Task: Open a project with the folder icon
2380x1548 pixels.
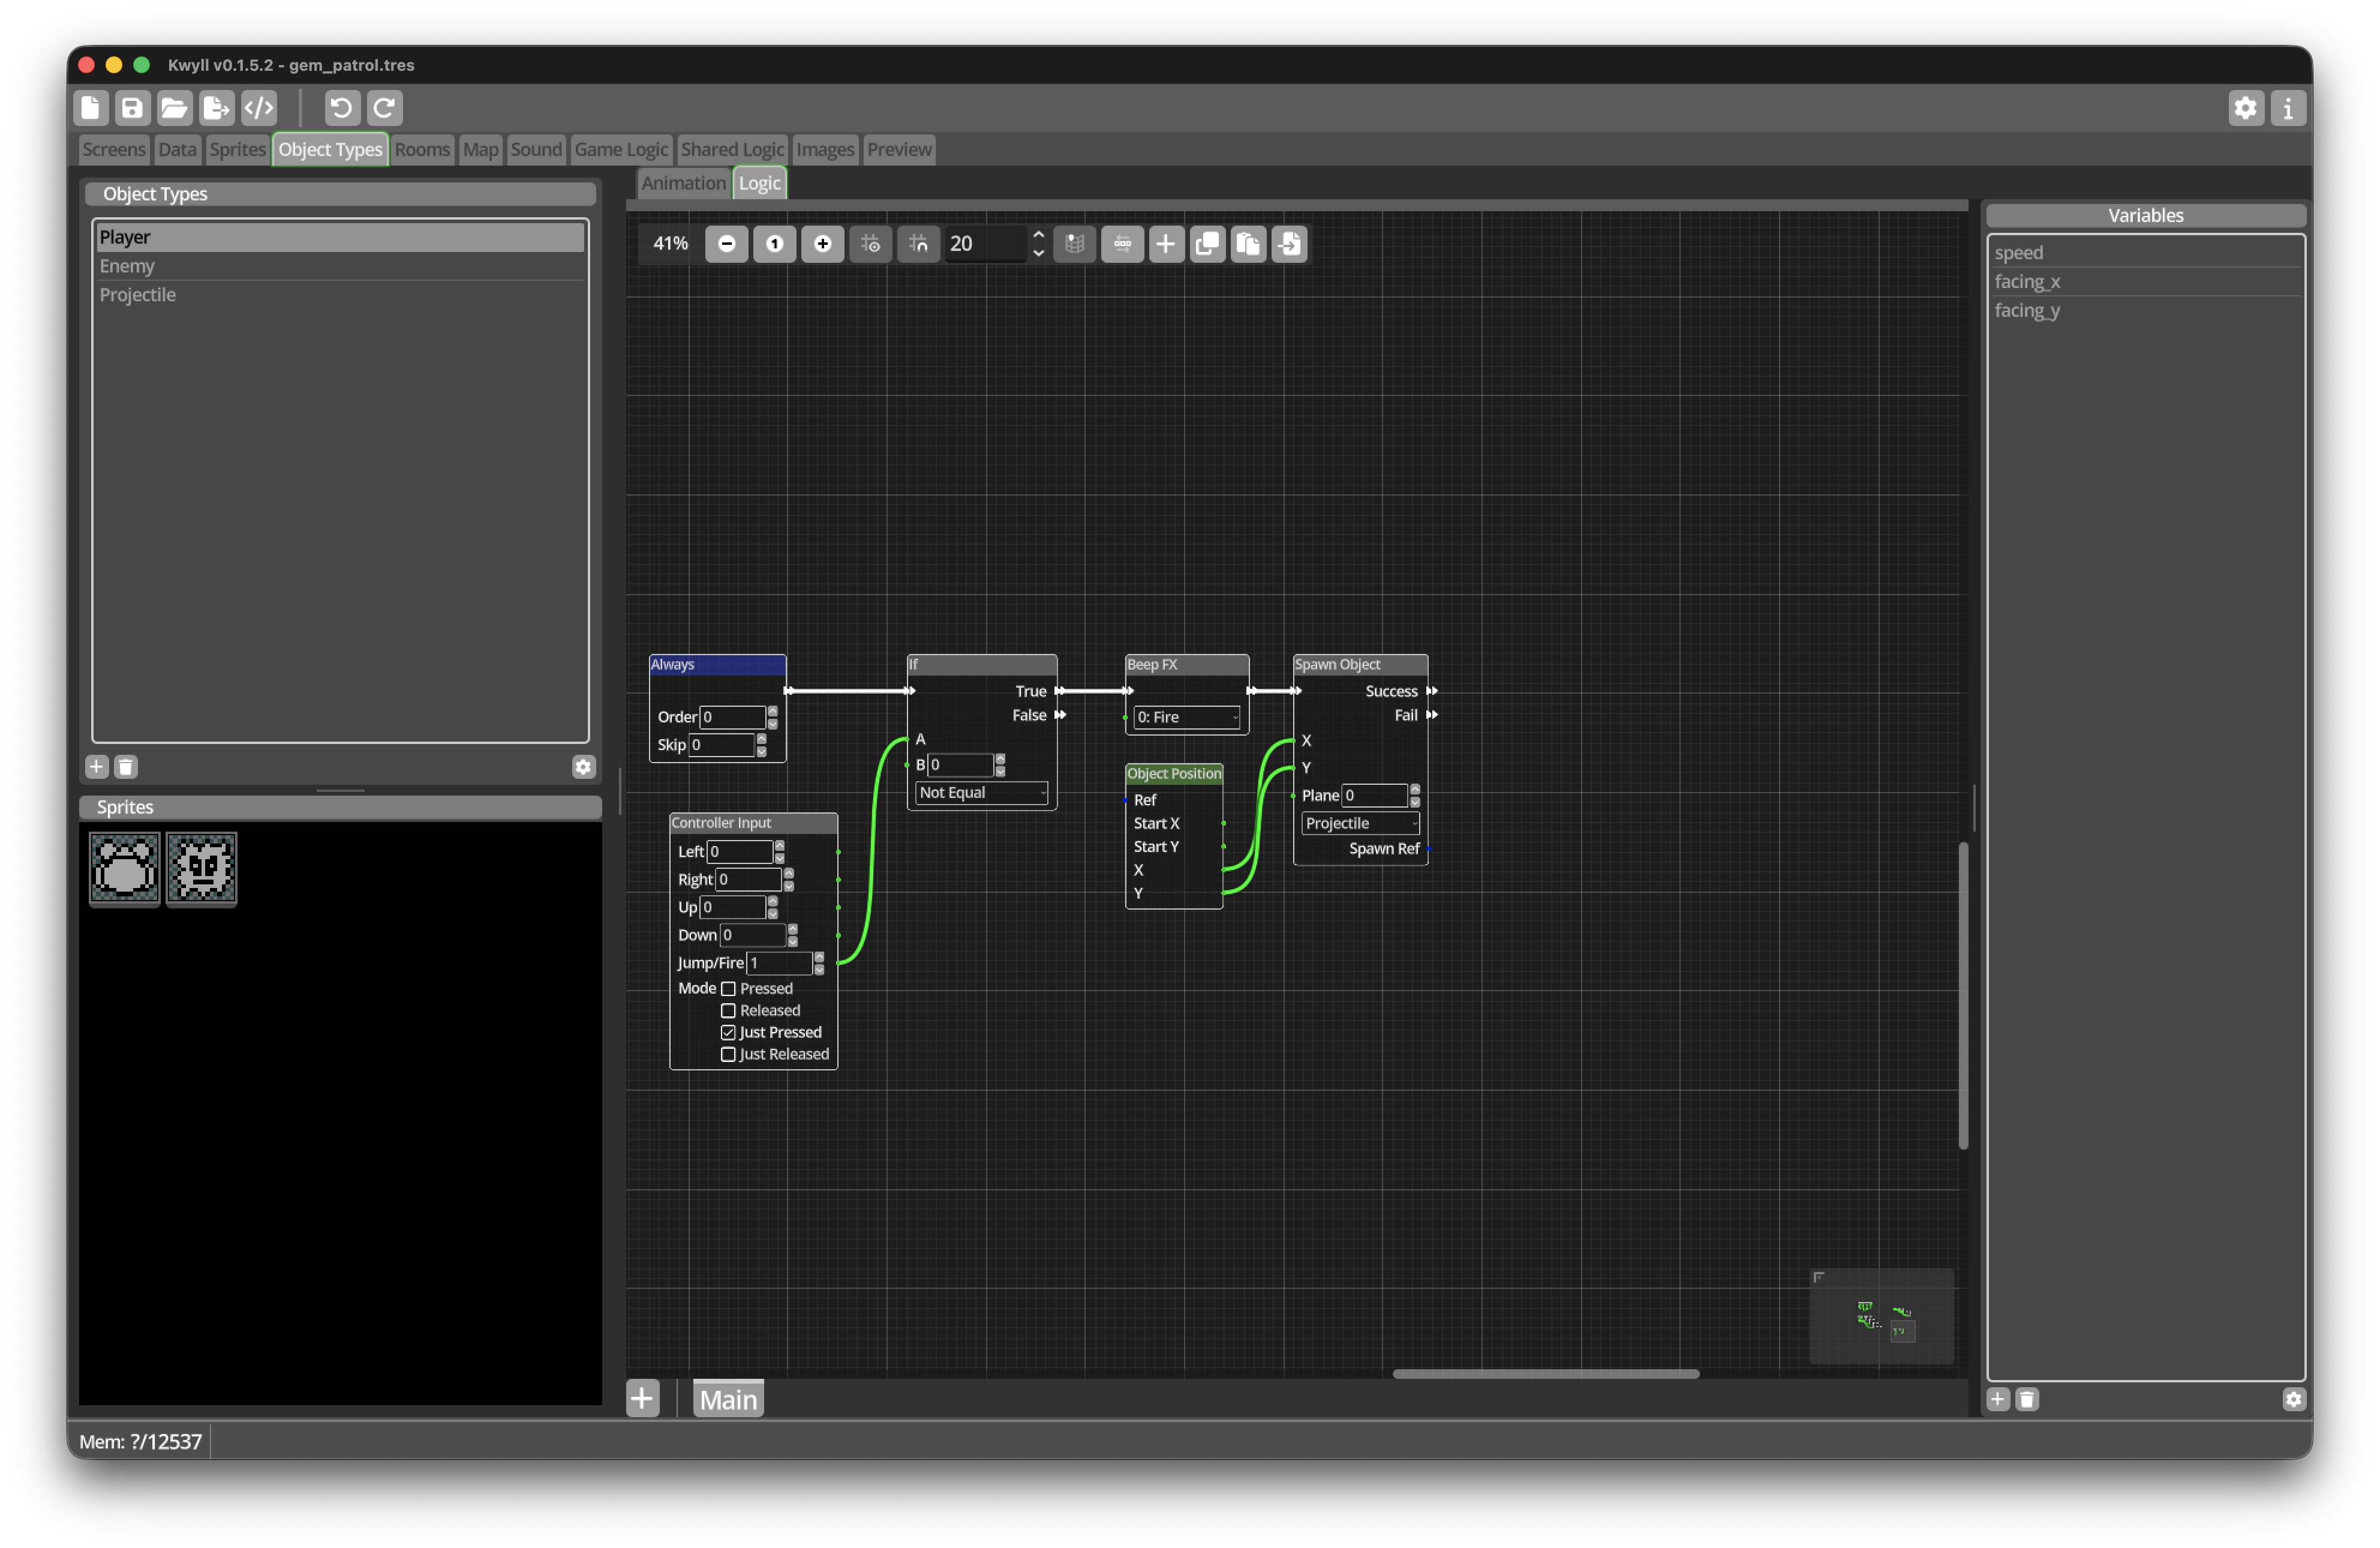Action: (174, 108)
